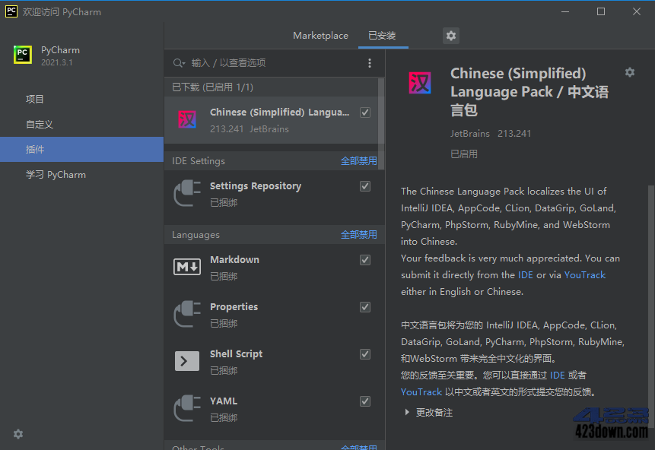Click the Chinese Language Pack plugin icon
The height and width of the screenshot is (450, 655).
click(x=186, y=119)
